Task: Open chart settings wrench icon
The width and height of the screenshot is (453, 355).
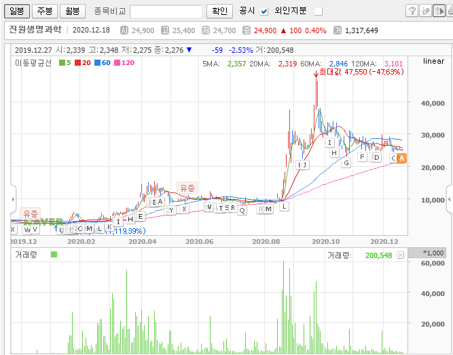Action: [x=412, y=12]
